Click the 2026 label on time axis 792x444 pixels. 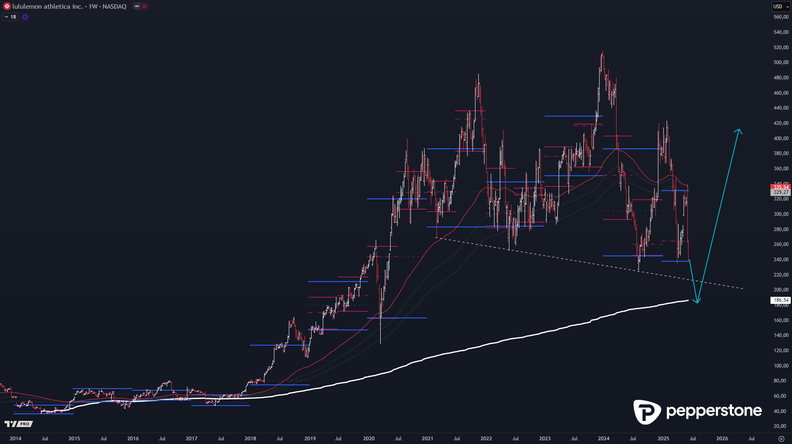722,439
